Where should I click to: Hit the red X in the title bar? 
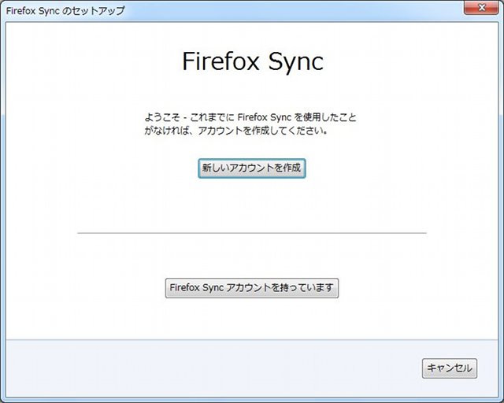click(481, 8)
